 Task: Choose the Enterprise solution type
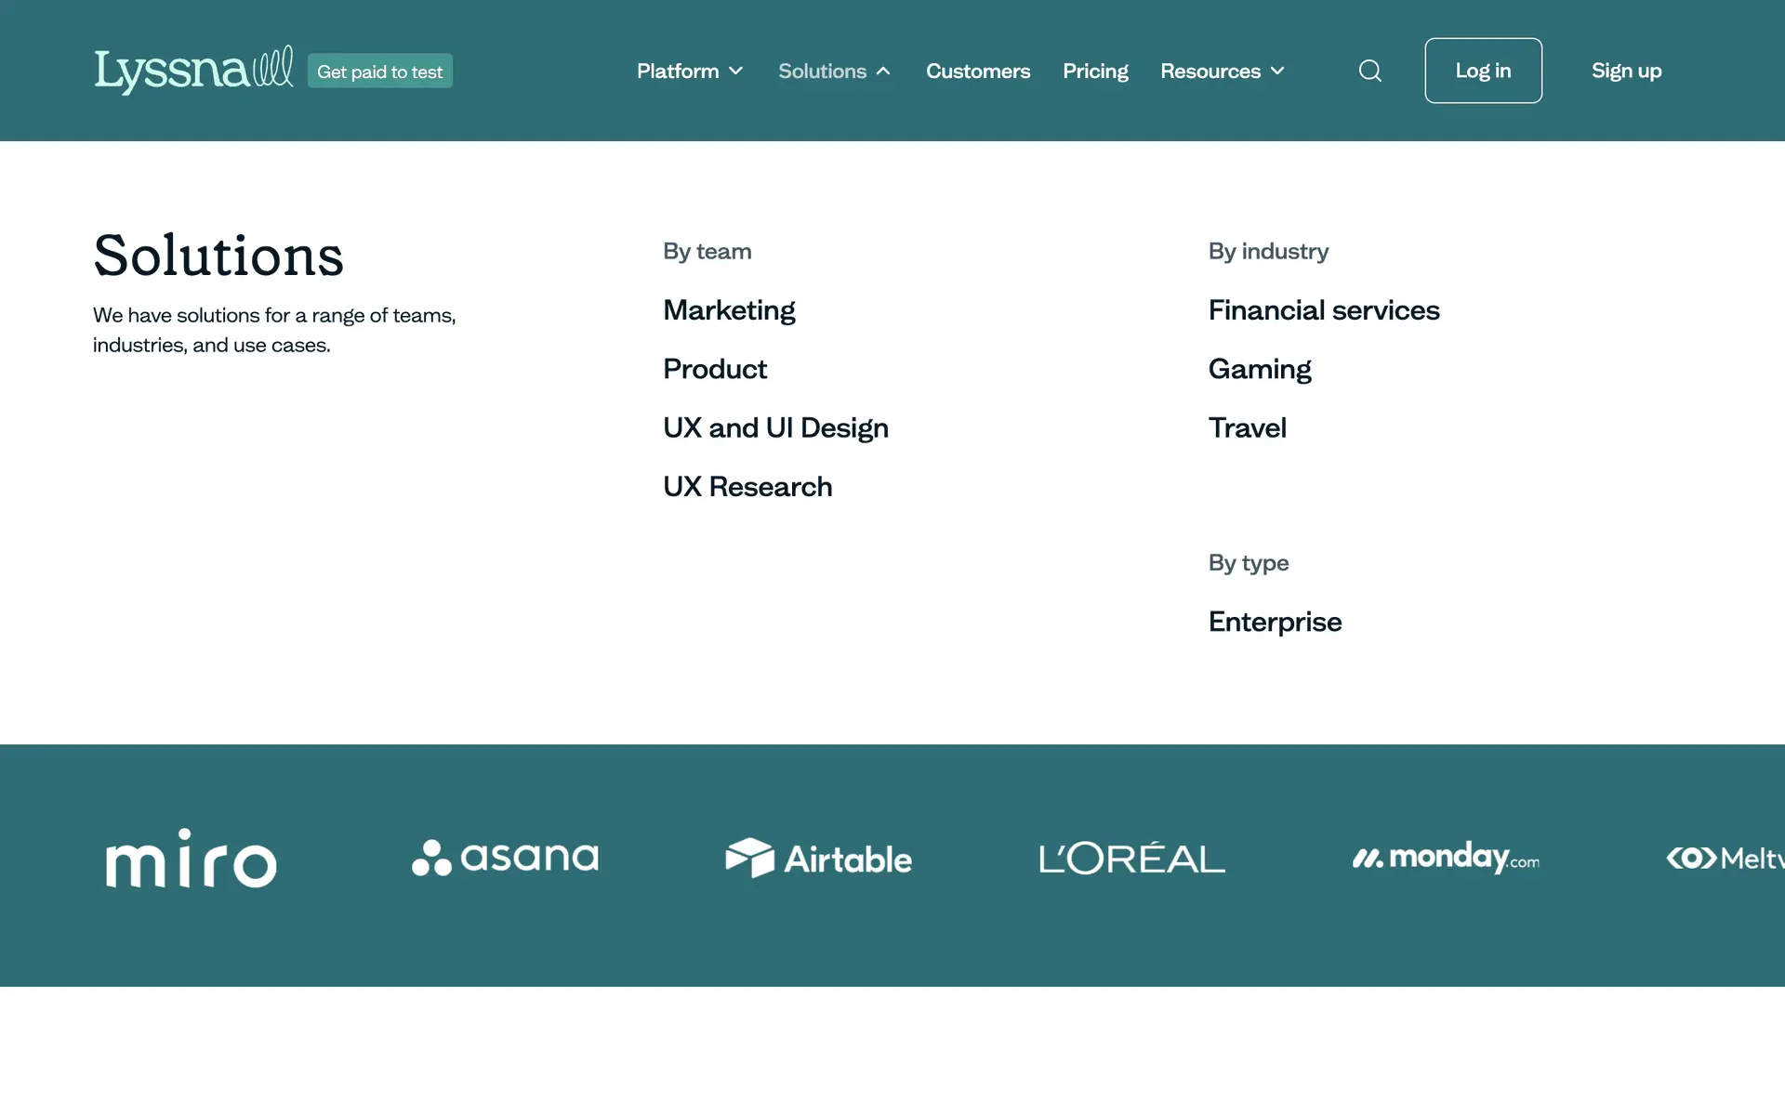coord(1275,622)
